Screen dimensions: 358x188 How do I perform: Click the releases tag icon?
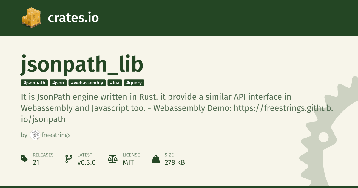(x=24, y=159)
